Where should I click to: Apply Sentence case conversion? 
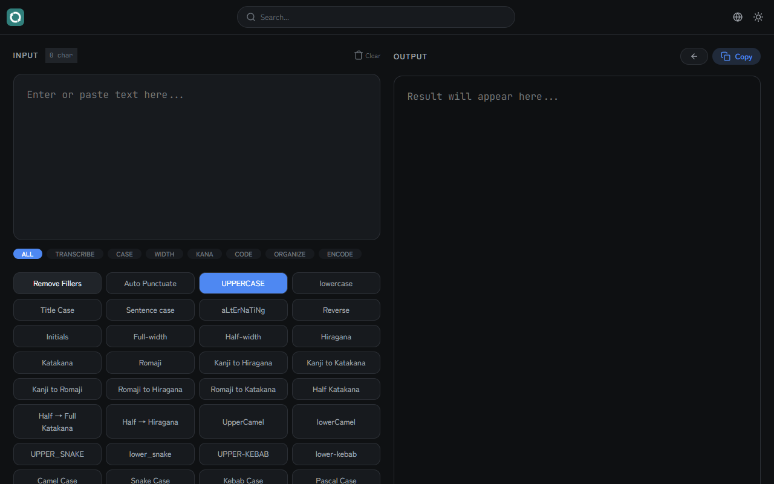150,310
